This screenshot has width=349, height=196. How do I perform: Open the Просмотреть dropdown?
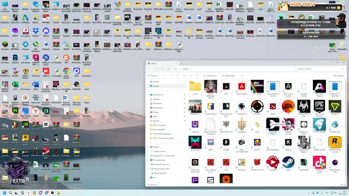[x=229, y=76]
